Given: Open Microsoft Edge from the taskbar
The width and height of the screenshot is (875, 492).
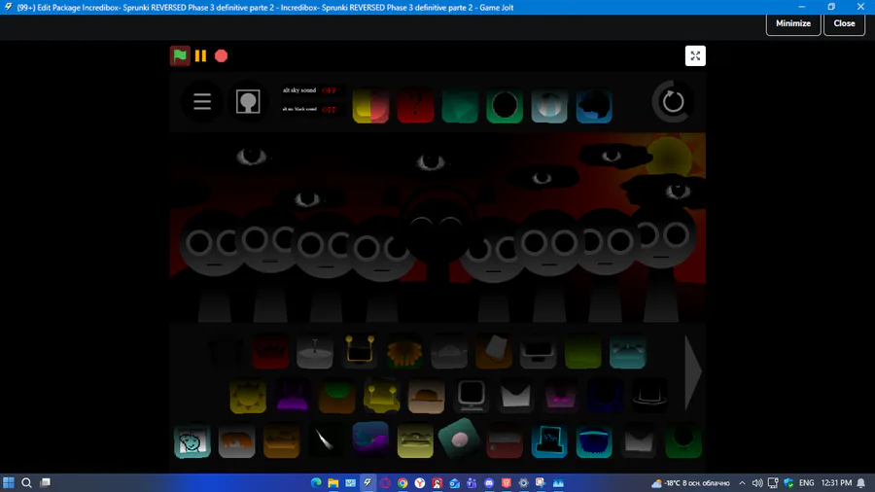Looking at the screenshot, I should 316,483.
